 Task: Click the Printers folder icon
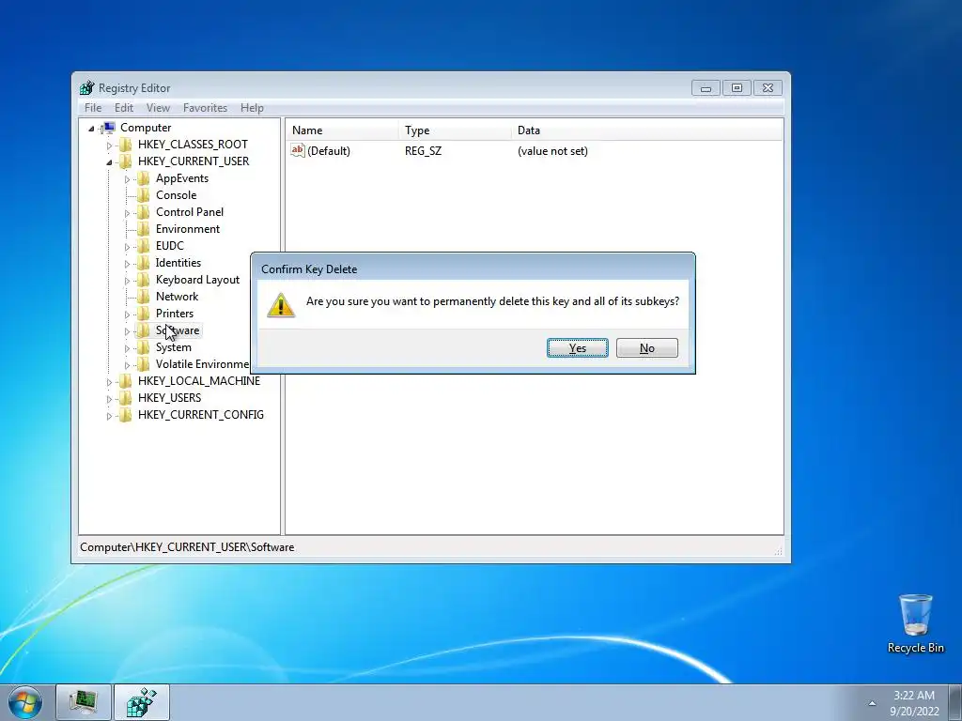pos(143,314)
